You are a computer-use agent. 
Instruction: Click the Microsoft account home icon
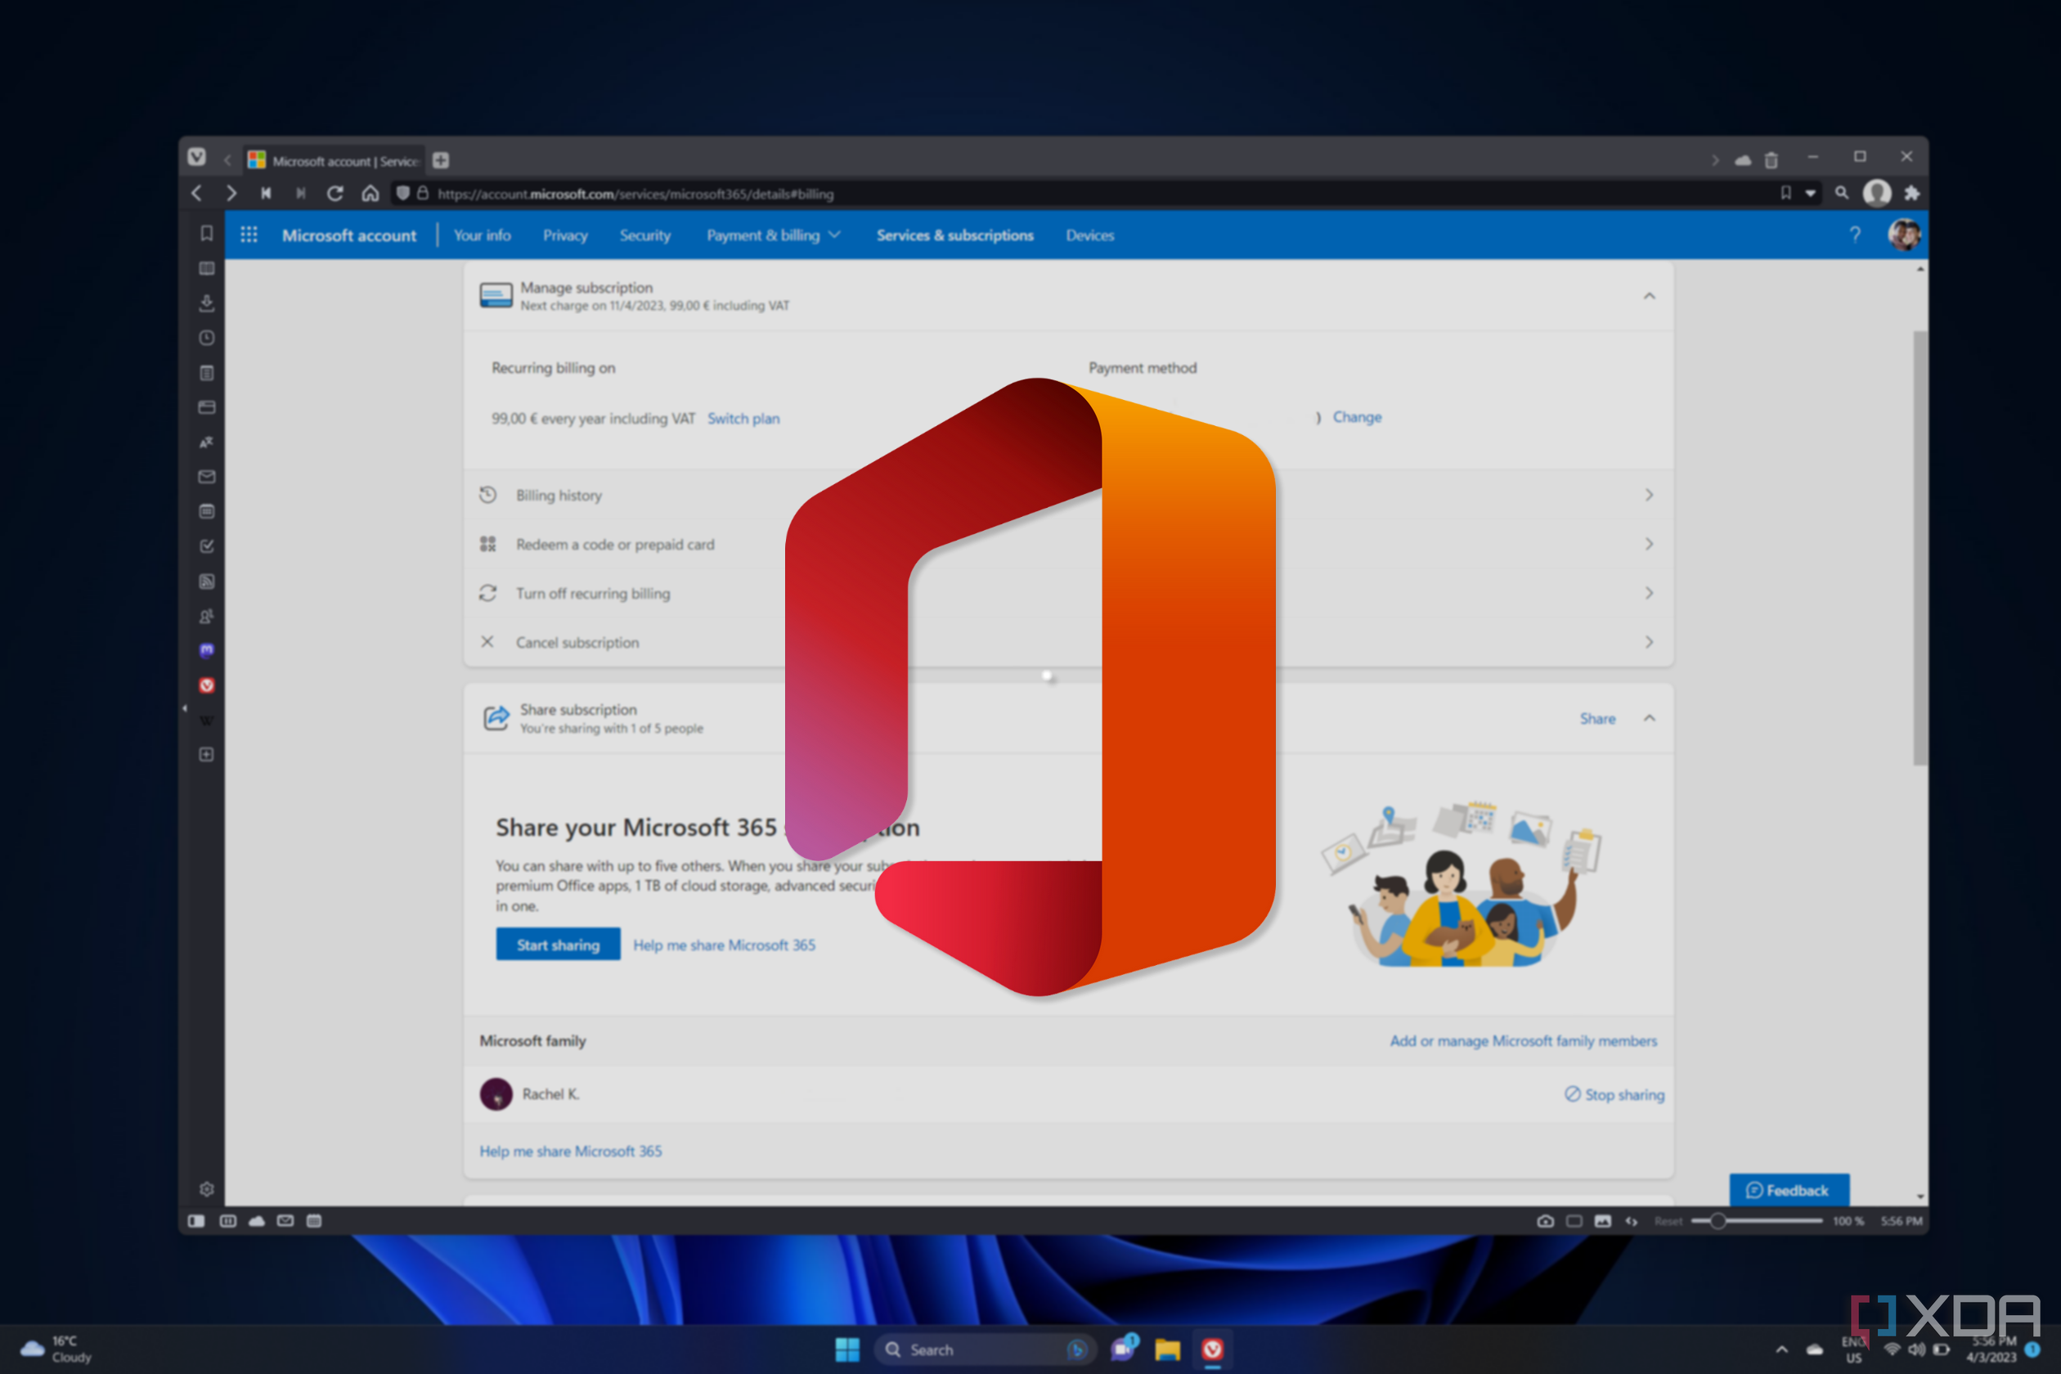coord(347,235)
